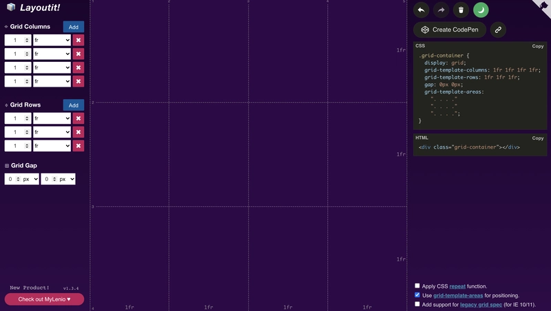Click the Check out MyLenio button
Image resolution: width=551 pixels, height=311 pixels.
(x=44, y=299)
